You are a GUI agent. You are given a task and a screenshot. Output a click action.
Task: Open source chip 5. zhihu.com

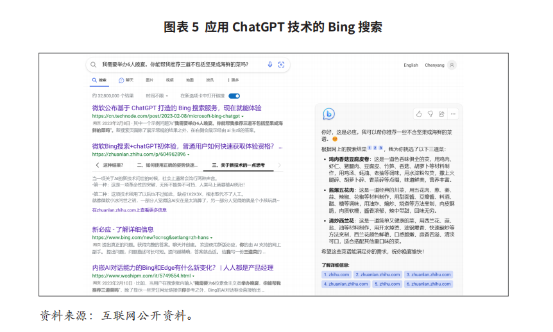coord(387,284)
